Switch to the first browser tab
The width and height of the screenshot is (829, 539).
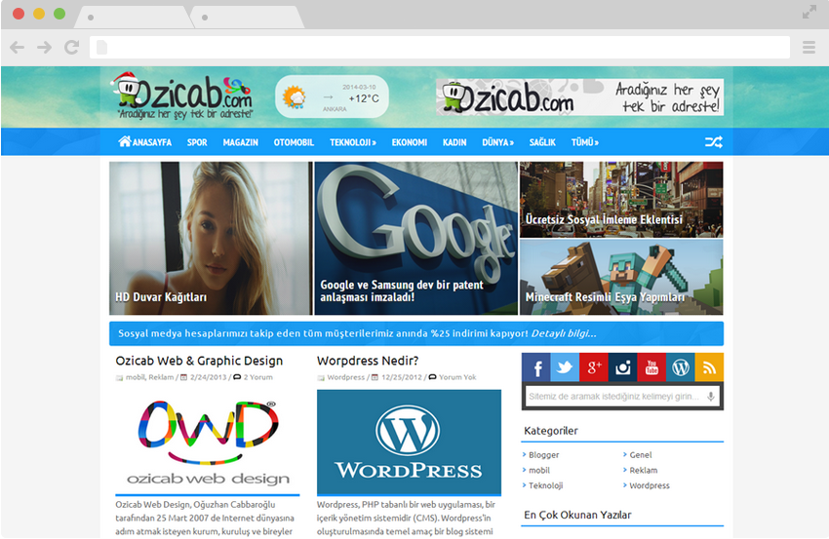pos(134,18)
